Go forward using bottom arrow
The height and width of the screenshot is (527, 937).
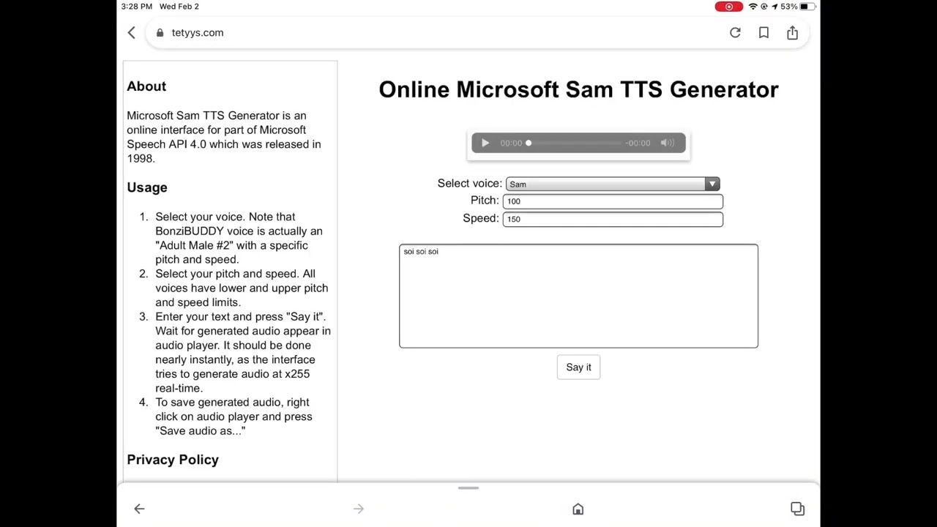click(359, 509)
